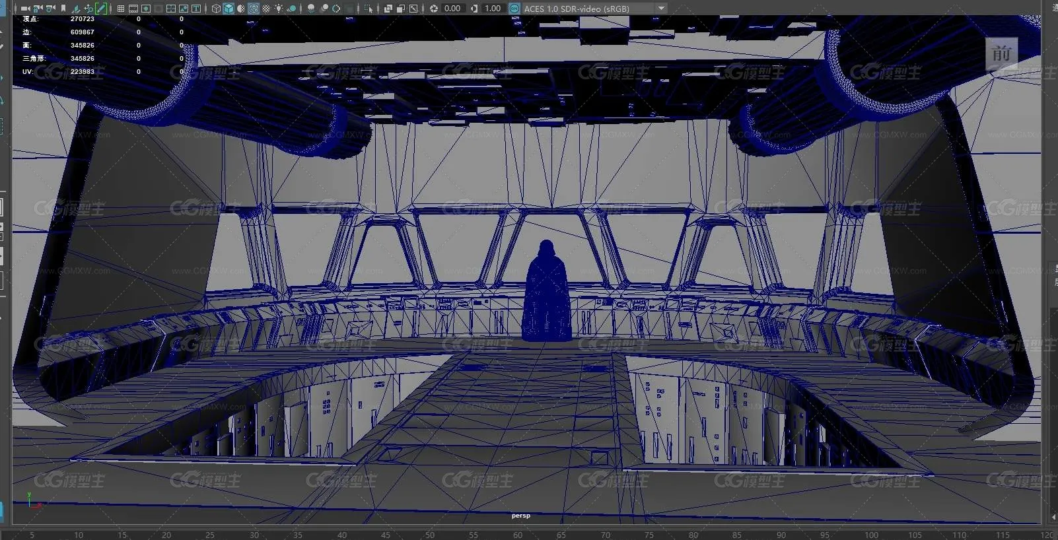Screen dimensions: 1058x540
Task: Click the Exposure value field 0.00
Action: pyautogui.click(x=452, y=9)
